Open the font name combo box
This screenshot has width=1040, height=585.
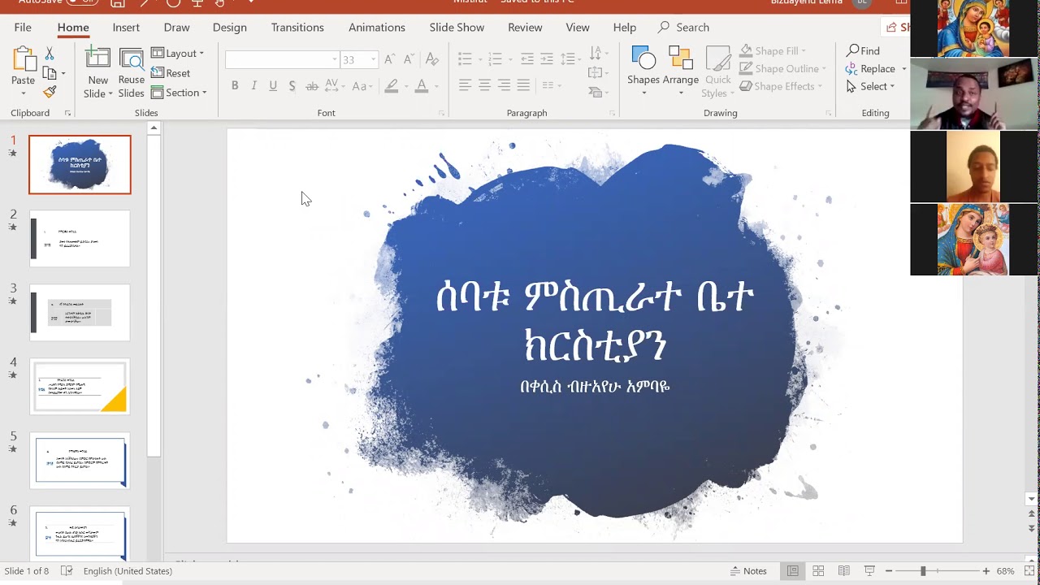click(x=282, y=59)
